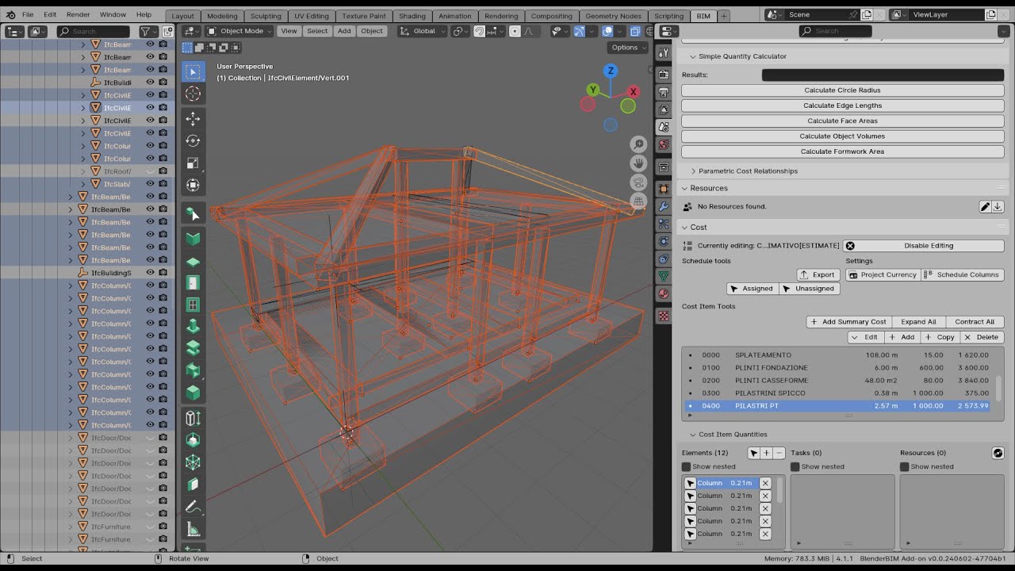This screenshot has height=571, width=1015.
Task: Toggle Show nested under Resources
Action: [x=905, y=466]
